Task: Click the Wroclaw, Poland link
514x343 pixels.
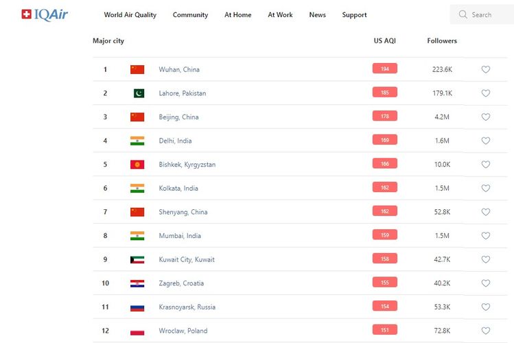Action: [x=181, y=331]
